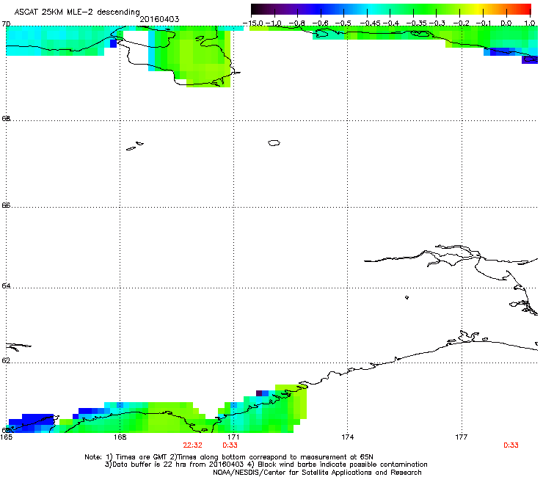The width and height of the screenshot is (543, 477).
Task: Click the red '0:33' time beside longitude 171
Action: tap(230, 445)
